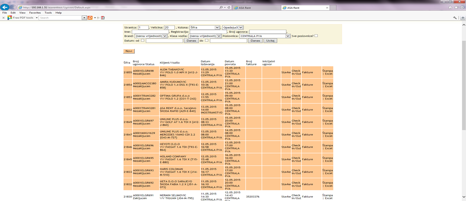
Task: Open the Edit menu
Action: point(13,13)
